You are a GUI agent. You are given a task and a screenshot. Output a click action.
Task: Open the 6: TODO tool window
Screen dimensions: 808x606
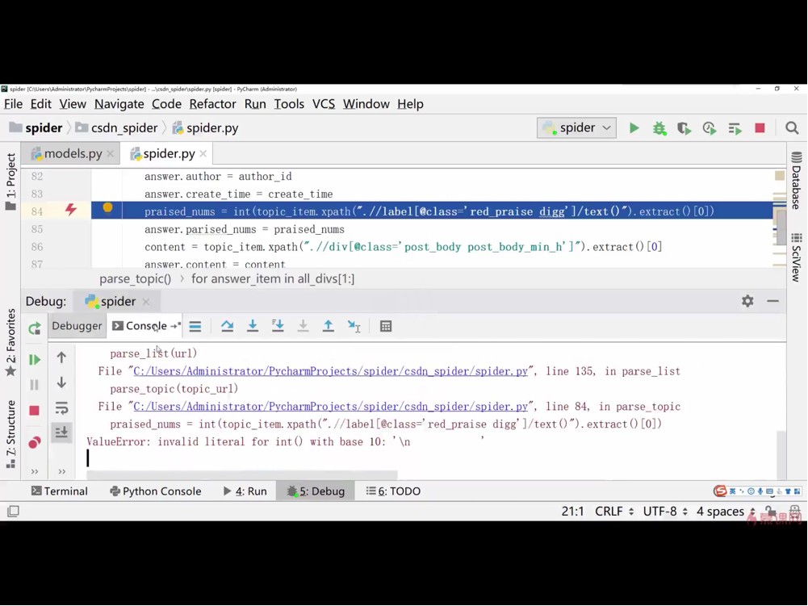393,491
